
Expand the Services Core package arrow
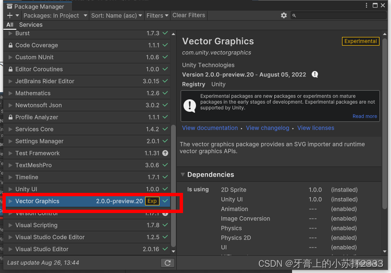10,129
